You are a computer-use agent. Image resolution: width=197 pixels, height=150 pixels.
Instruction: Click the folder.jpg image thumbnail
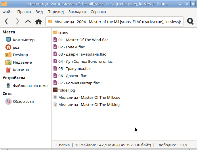[x=55, y=90]
